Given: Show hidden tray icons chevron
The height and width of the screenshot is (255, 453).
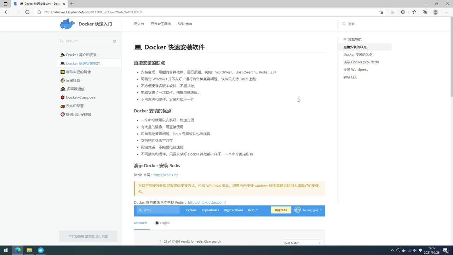Looking at the screenshot, I should (392, 250).
